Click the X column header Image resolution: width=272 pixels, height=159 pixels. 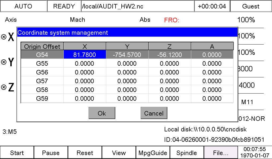pos(85,46)
